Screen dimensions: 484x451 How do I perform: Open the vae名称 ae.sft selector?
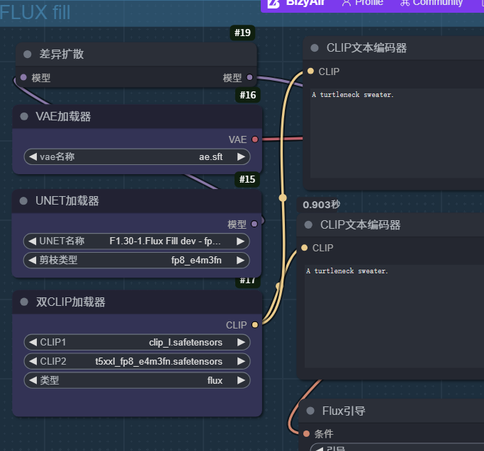coord(137,156)
